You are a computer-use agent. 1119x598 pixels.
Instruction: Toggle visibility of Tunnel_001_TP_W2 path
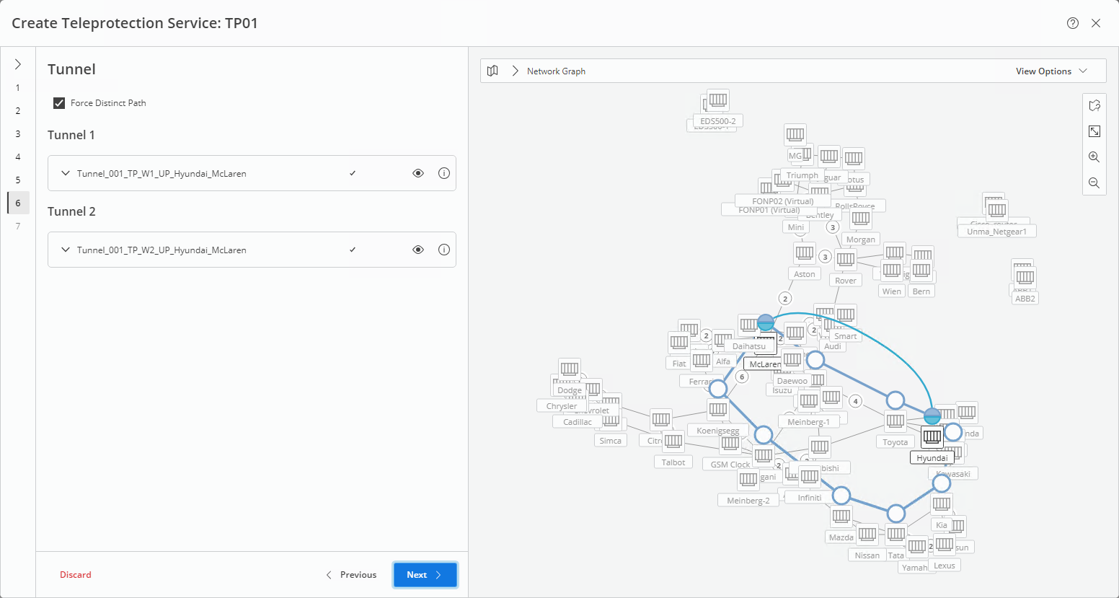(x=418, y=250)
